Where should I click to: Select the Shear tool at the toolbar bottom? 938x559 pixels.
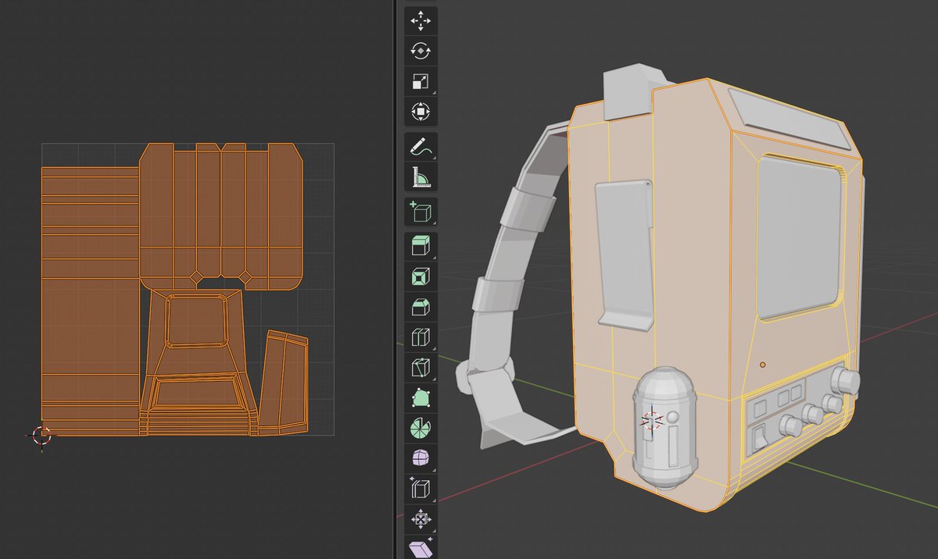pyautogui.click(x=421, y=547)
